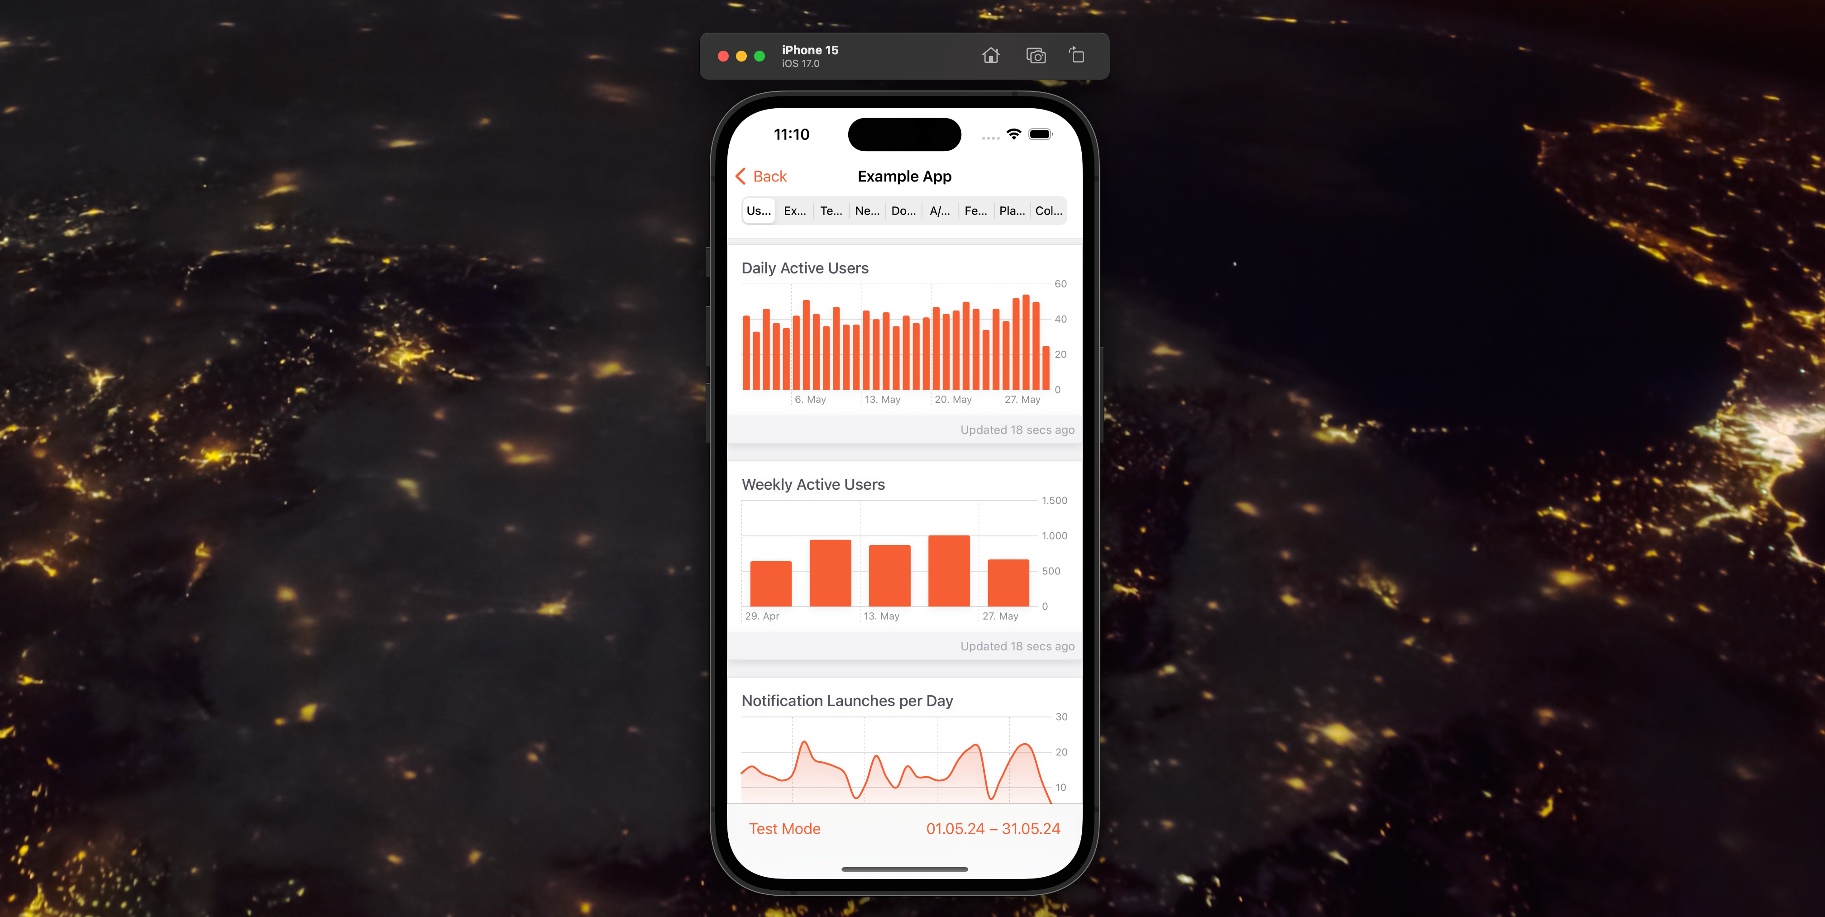Viewport: 1825px width, 917px height.
Task: Tap the screenshot icon in simulator toolbar
Action: coord(1033,55)
